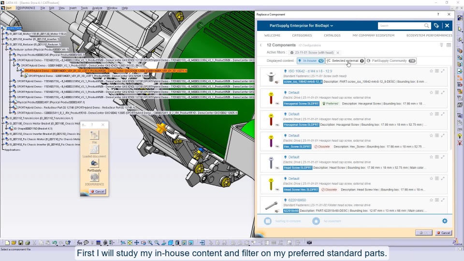
Task: Open the 3DEXPERIENCE menu
Action: pyautogui.click(x=26, y=8)
